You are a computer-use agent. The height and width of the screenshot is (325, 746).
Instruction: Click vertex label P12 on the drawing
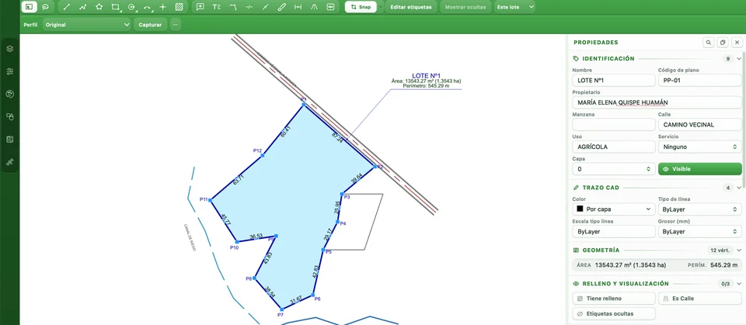pos(257,150)
